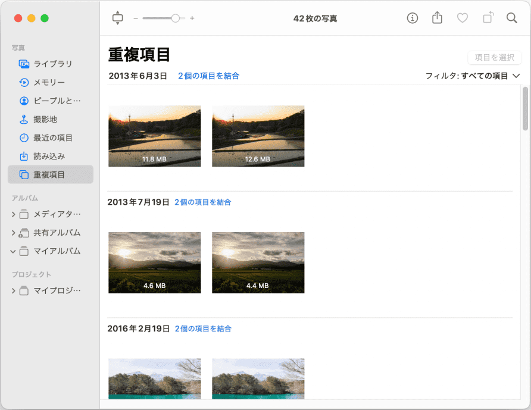Open the フィルタ: すべての項目 dropdown
The width and height of the screenshot is (531, 410).
(x=473, y=76)
